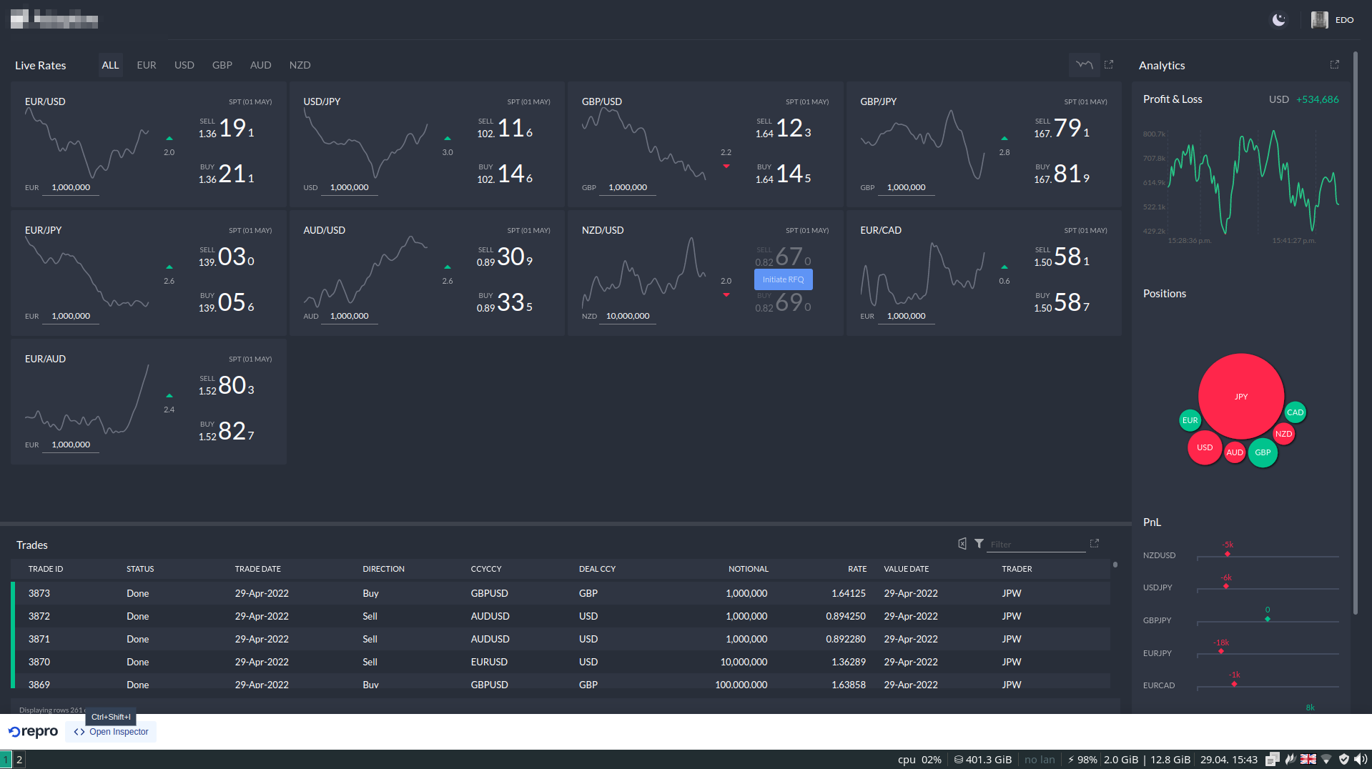The height and width of the screenshot is (769, 1372).
Task: Toggle the dark theme moon icon
Action: (x=1278, y=20)
